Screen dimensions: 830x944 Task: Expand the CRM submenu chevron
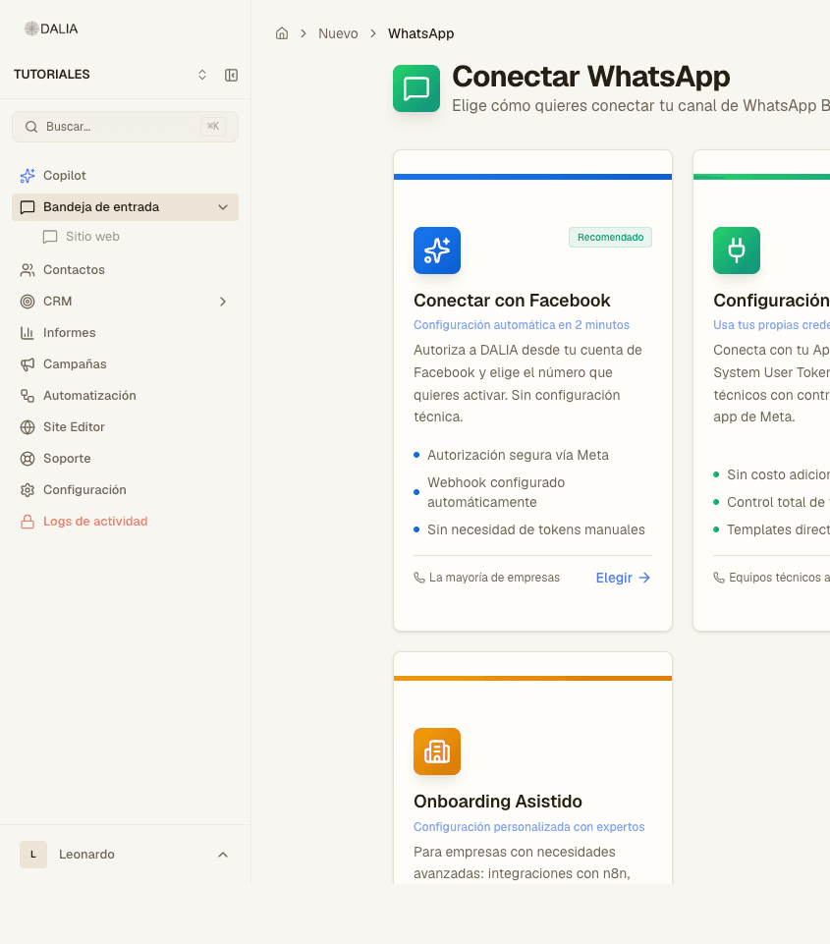(223, 301)
